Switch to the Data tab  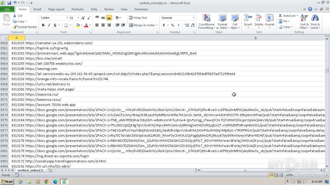pos(94,9)
